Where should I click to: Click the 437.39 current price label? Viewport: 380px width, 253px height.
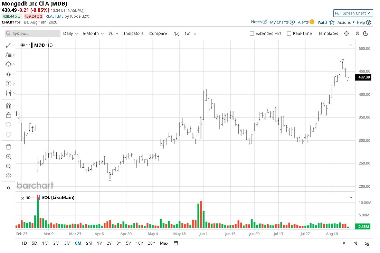coord(363,77)
